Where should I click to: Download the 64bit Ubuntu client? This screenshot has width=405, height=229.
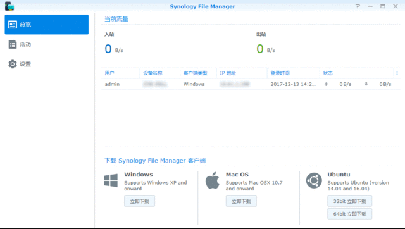click(x=350, y=214)
